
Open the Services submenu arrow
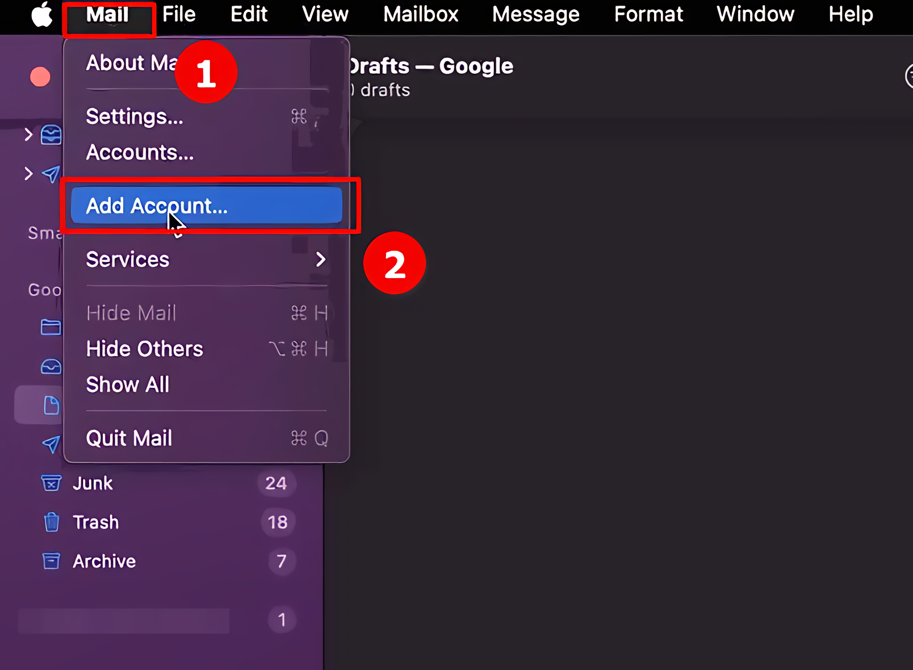point(321,259)
